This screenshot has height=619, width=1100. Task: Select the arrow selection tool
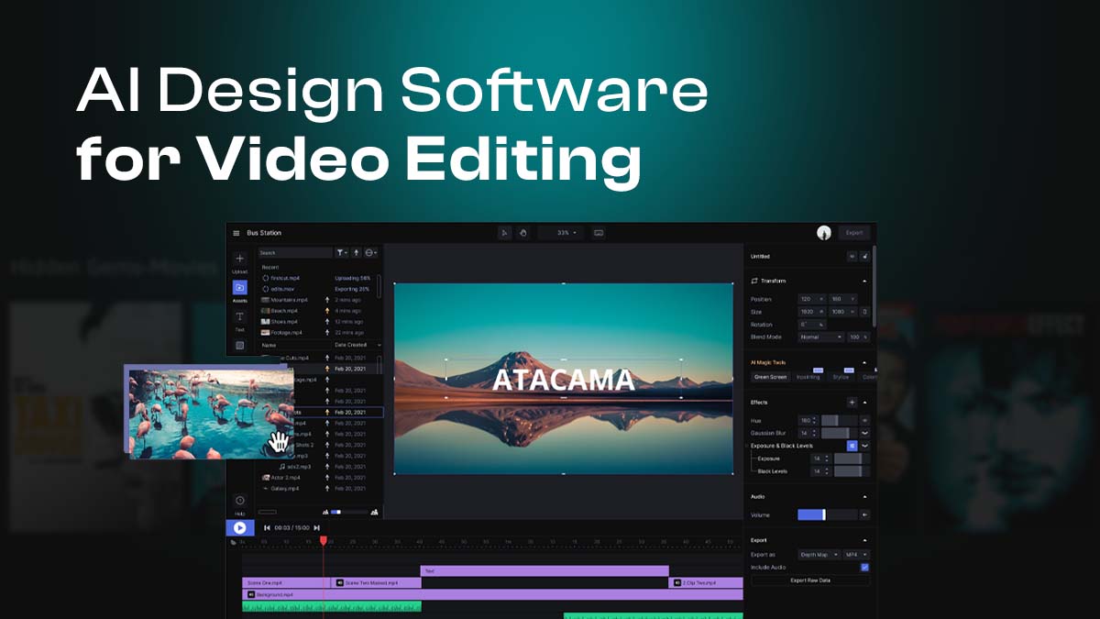(505, 232)
